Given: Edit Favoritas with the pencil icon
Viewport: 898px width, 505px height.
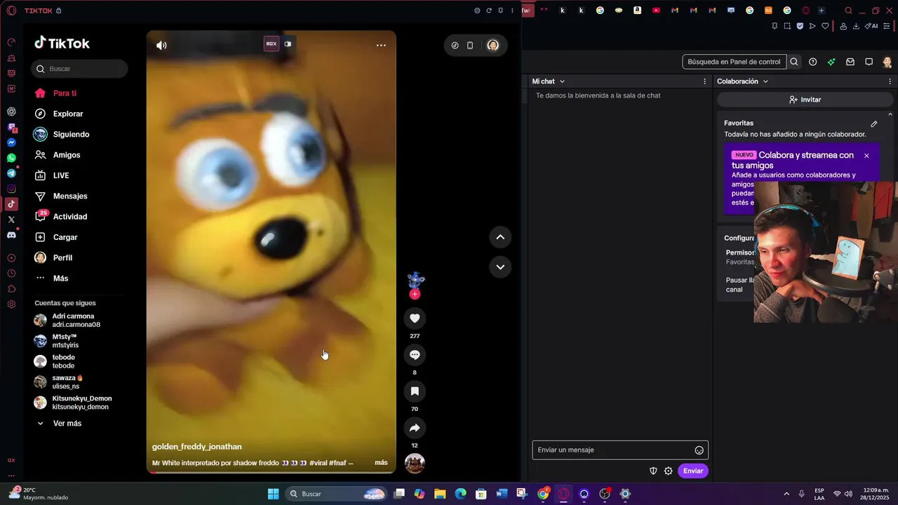Looking at the screenshot, I should 874,124.
